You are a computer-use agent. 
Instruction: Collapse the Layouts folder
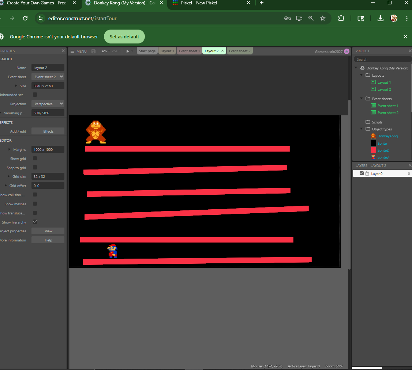pos(362,75)
